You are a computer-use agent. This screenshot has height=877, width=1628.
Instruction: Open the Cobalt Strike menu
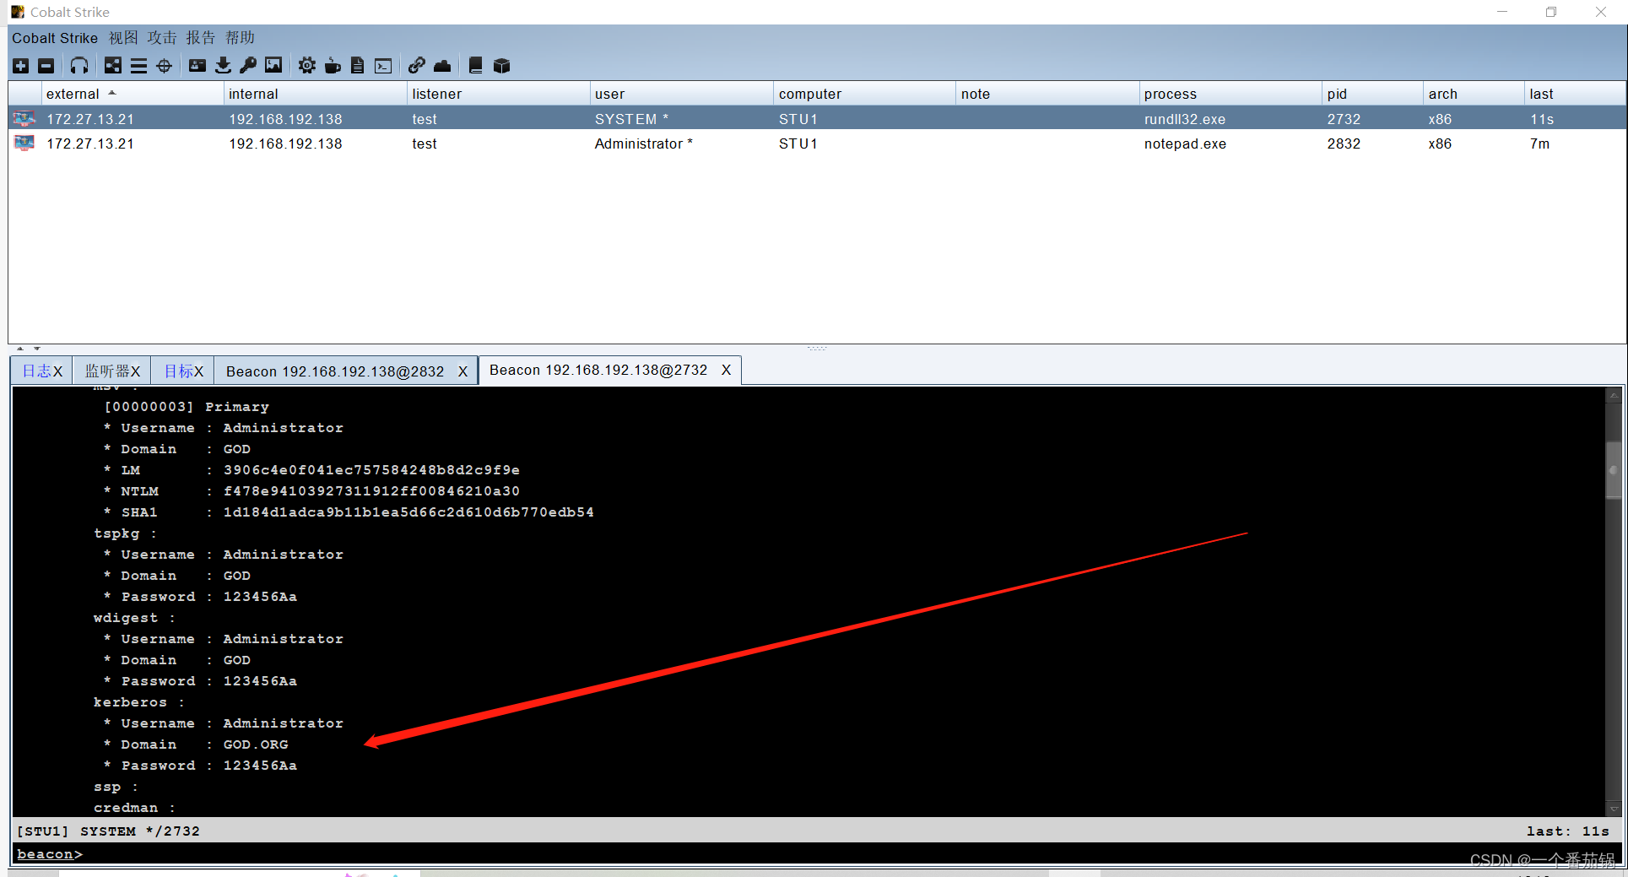[x=55, y=38]
